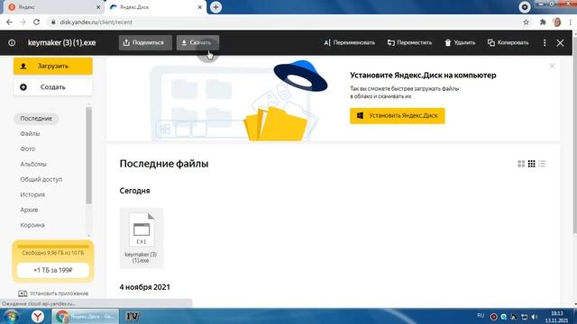The width and height of the screenshot is (577, 324).
Task: Switch to list view
Action: pyautogui.click(x=542, y=164)
